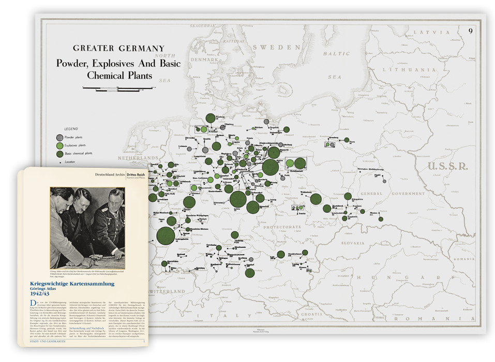This screenshot has width=495, height=362.
Task: Click the map scale bar under the title
Action: [x=119, y=88]
